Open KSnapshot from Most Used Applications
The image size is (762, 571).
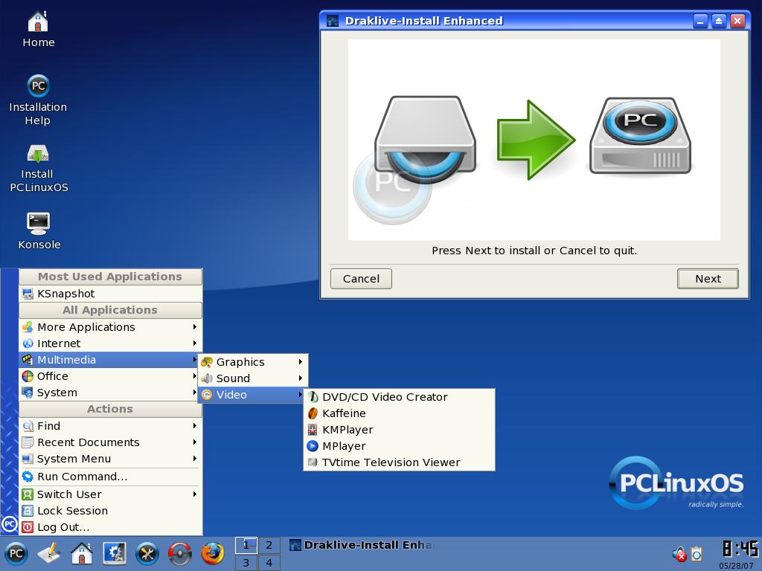click(x=110, y=294)
